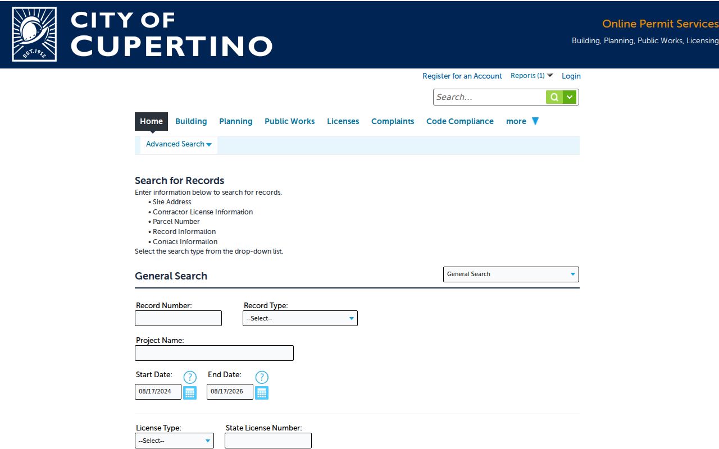Image resolution: width=719 pixels, height=449 pixels.
Task: Click the Project Name input field
Action: tap(215, 353)
